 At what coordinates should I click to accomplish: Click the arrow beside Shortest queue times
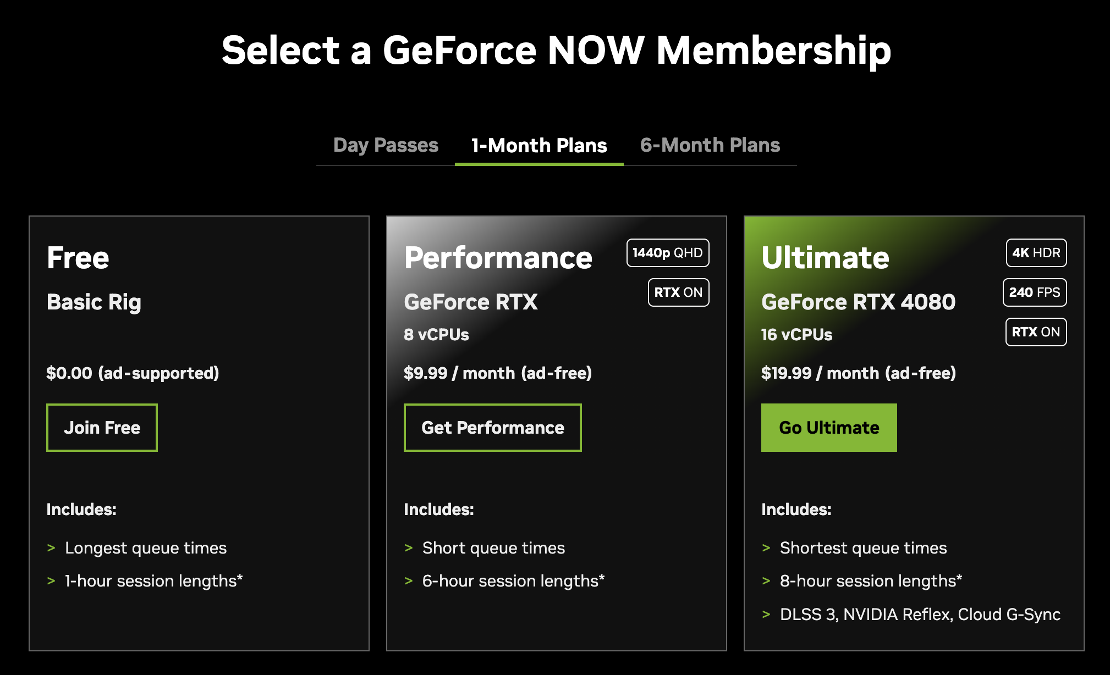point(766,548)
